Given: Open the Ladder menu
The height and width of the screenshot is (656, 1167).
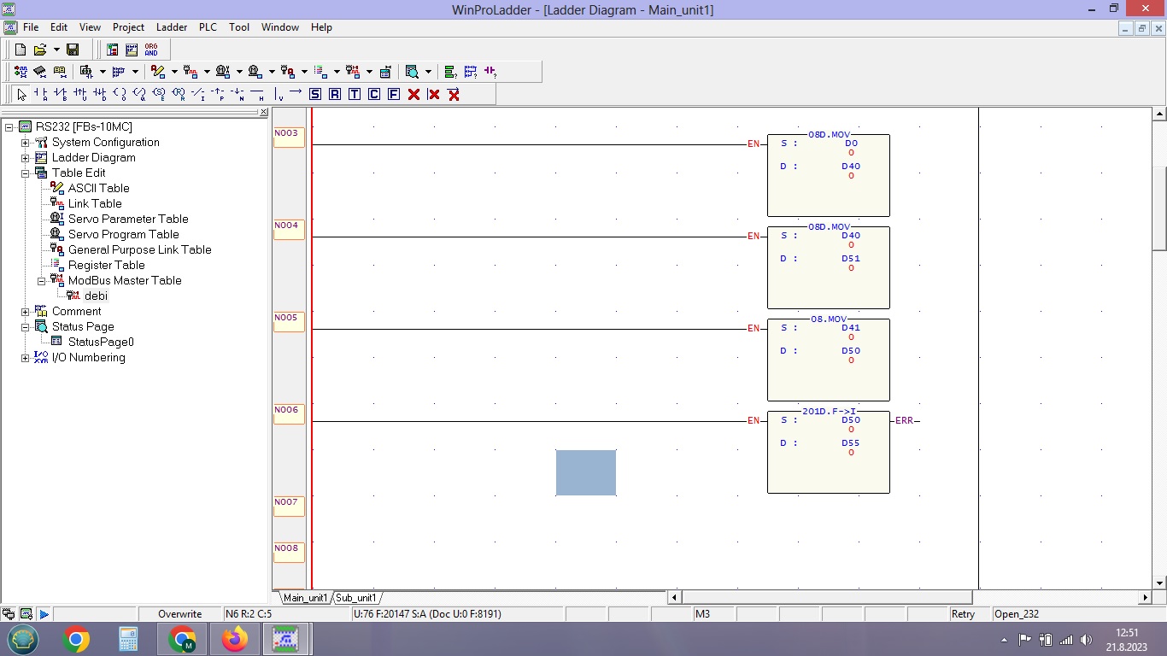Looking at the screenshot, I should pyautogui.click(x=171, y=27).
